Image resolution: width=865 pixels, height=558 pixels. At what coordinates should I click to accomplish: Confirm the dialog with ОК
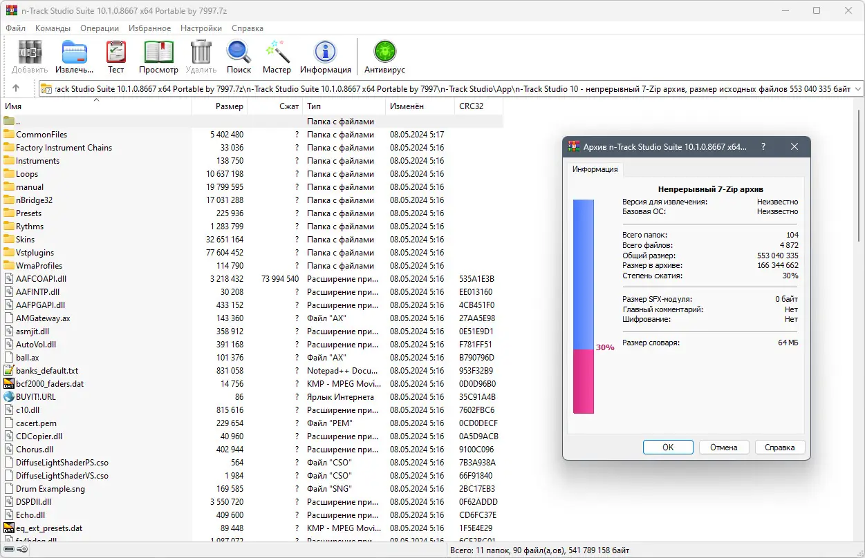[667, 447]
